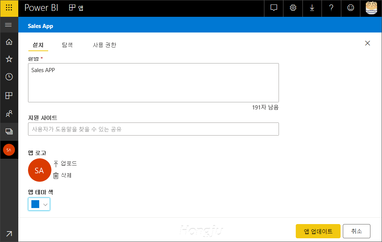Switch to the 설치 tab

(38, 45)
